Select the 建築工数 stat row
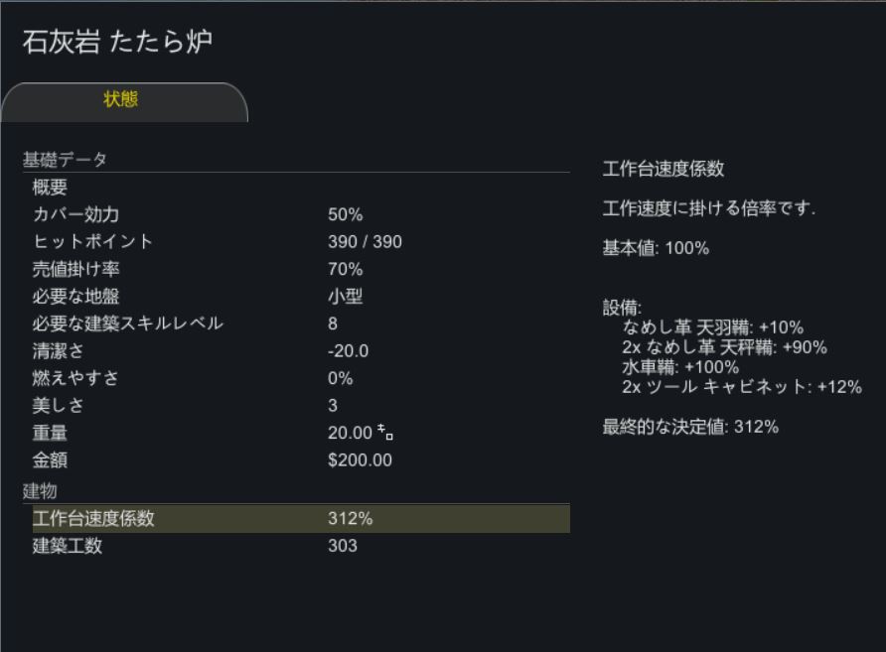This screenshot has height=652, width=886. (300, 546)
